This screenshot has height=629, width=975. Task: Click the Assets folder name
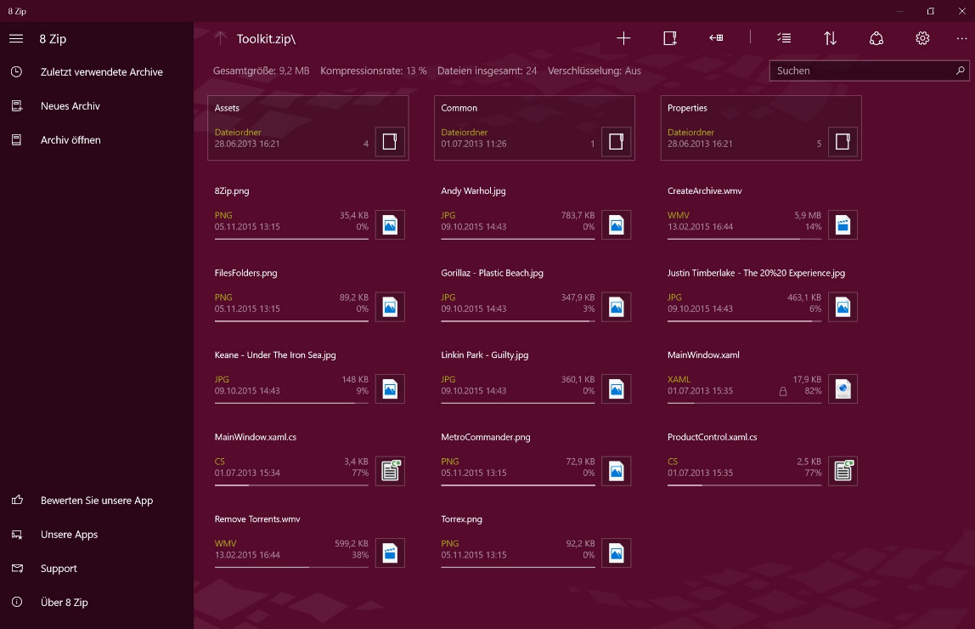[x=227, y=108]
